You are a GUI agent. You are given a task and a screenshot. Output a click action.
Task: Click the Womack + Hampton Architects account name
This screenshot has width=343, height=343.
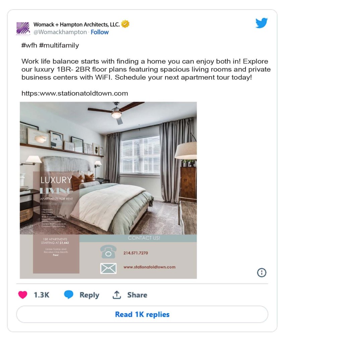pyautogui.click(x=76, y=24)
